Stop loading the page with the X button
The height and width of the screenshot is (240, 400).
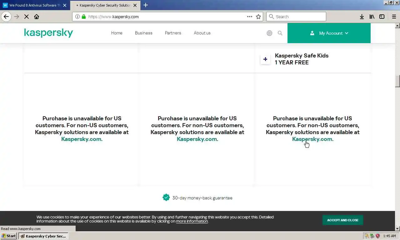(x=27, y=17)
